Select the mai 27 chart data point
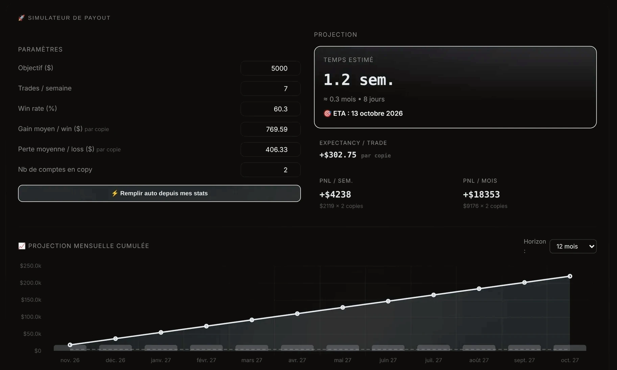Screen dimensions: 617x370 point(343,307)
